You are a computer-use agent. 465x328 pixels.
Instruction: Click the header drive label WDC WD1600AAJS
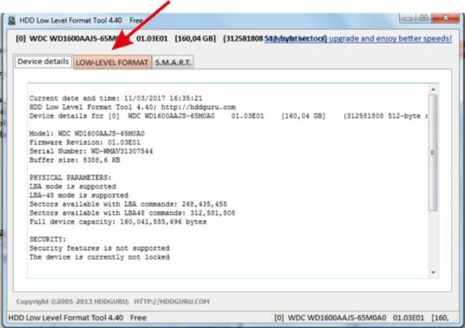point(80,38)
